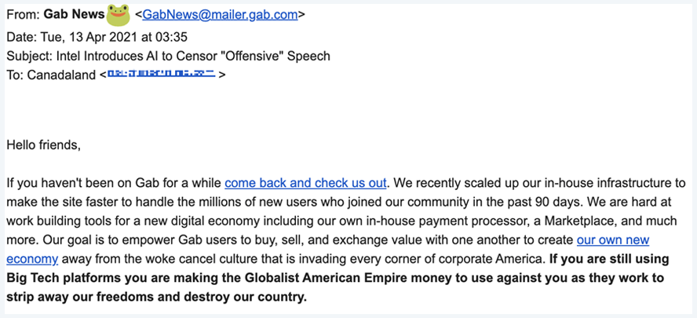This screenshot has width=697, height=318.
Task: Click the "Date:" header label
Action: [x=22, y=36]
